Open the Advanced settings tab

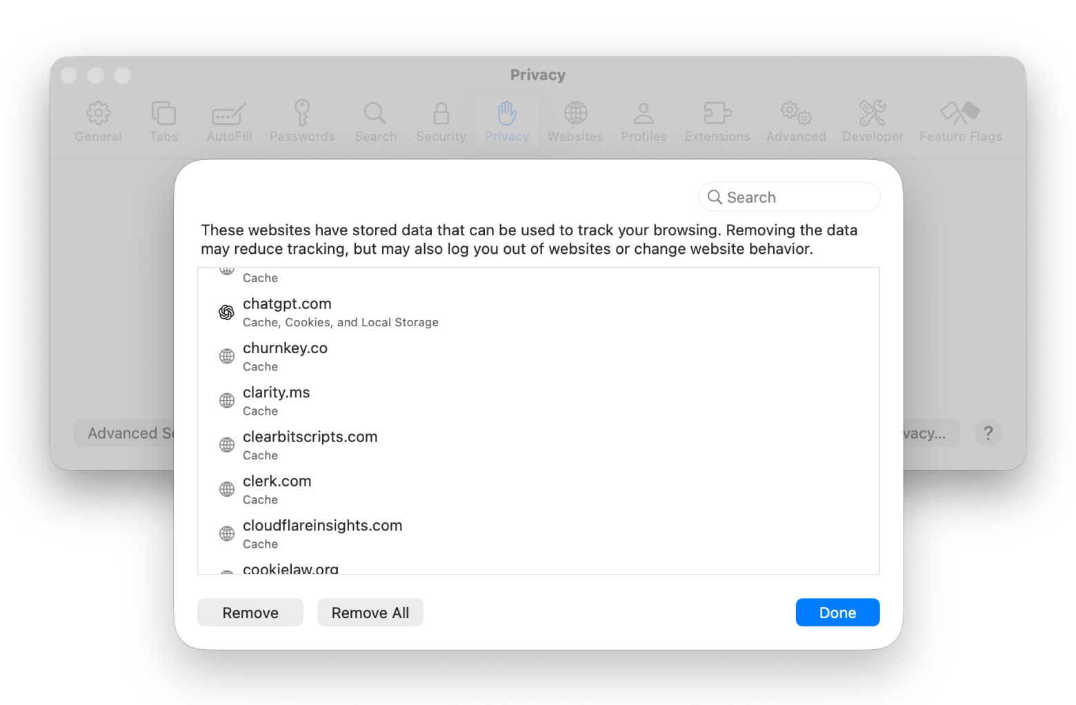tap(795, 121)
